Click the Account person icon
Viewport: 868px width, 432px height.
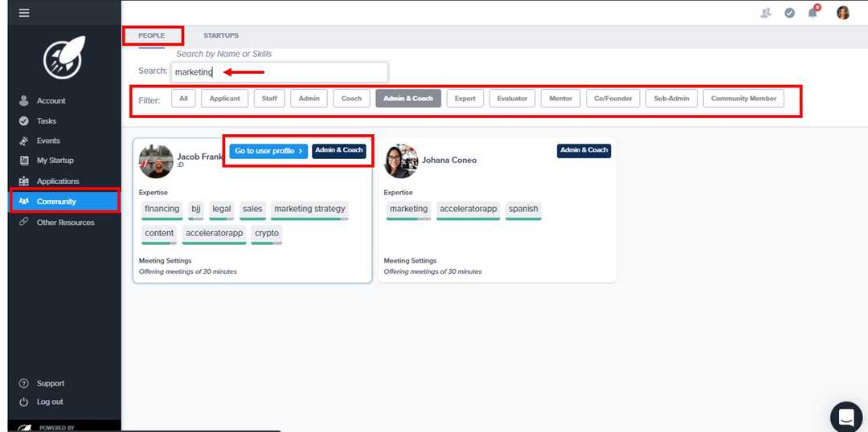24,100
